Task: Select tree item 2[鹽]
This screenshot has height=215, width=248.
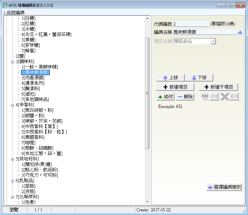Action: (x=20, y=56)
